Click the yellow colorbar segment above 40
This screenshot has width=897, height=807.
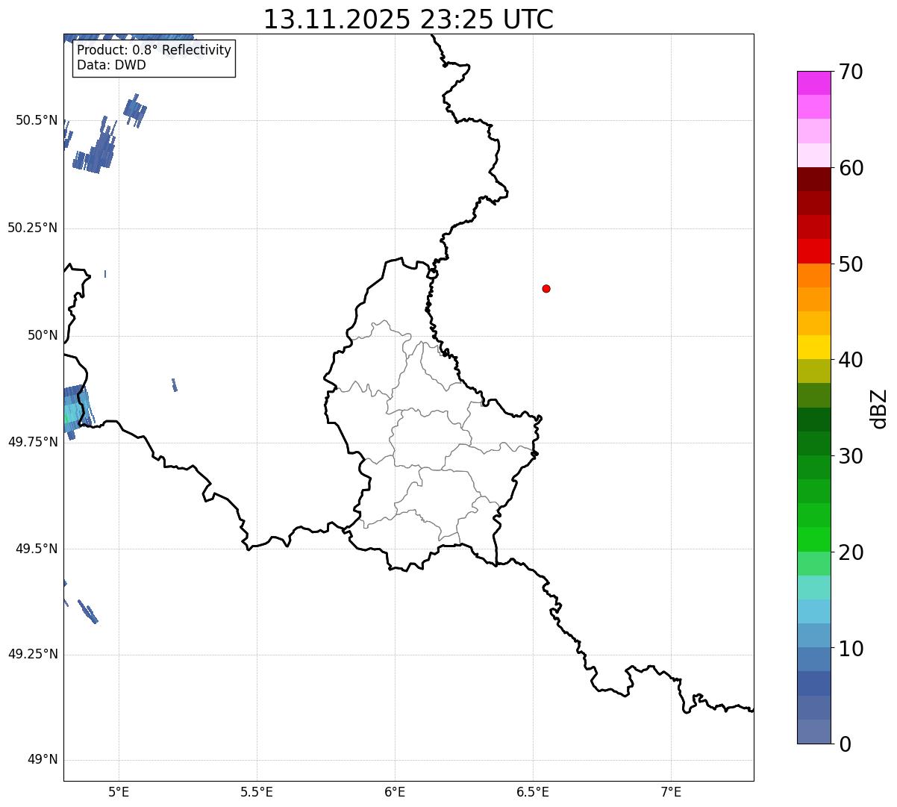point(813,347)
